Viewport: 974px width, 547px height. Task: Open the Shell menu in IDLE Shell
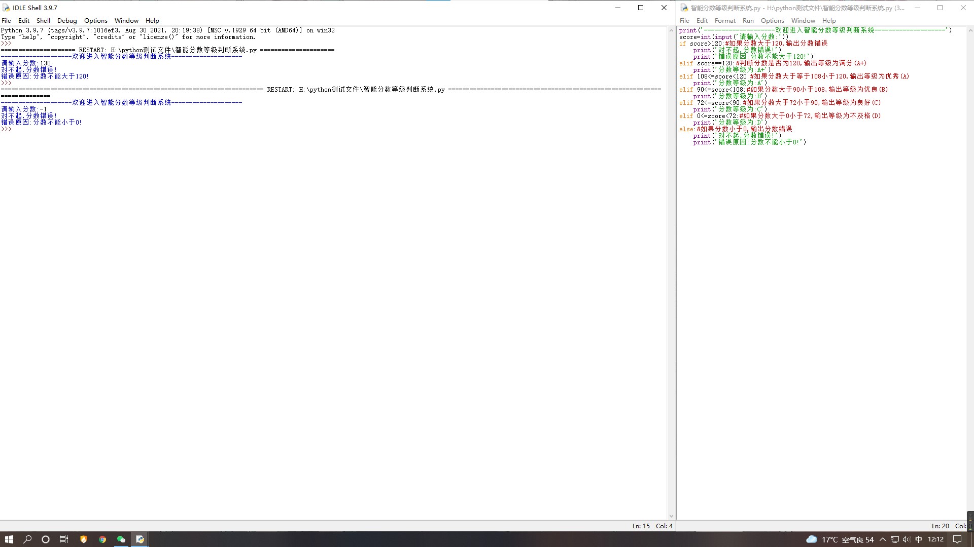(43, 21)
